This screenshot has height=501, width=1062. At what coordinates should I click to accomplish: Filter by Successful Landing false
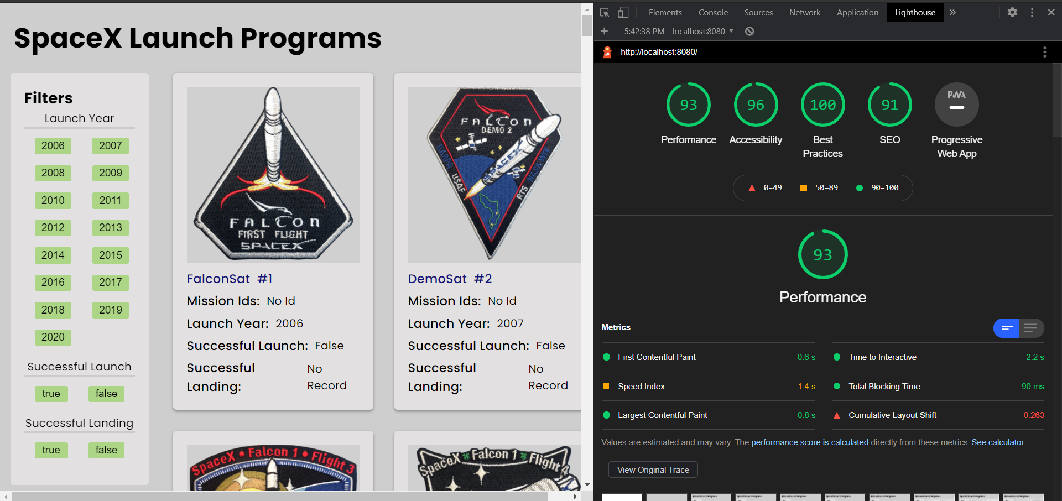coord(106,450)
